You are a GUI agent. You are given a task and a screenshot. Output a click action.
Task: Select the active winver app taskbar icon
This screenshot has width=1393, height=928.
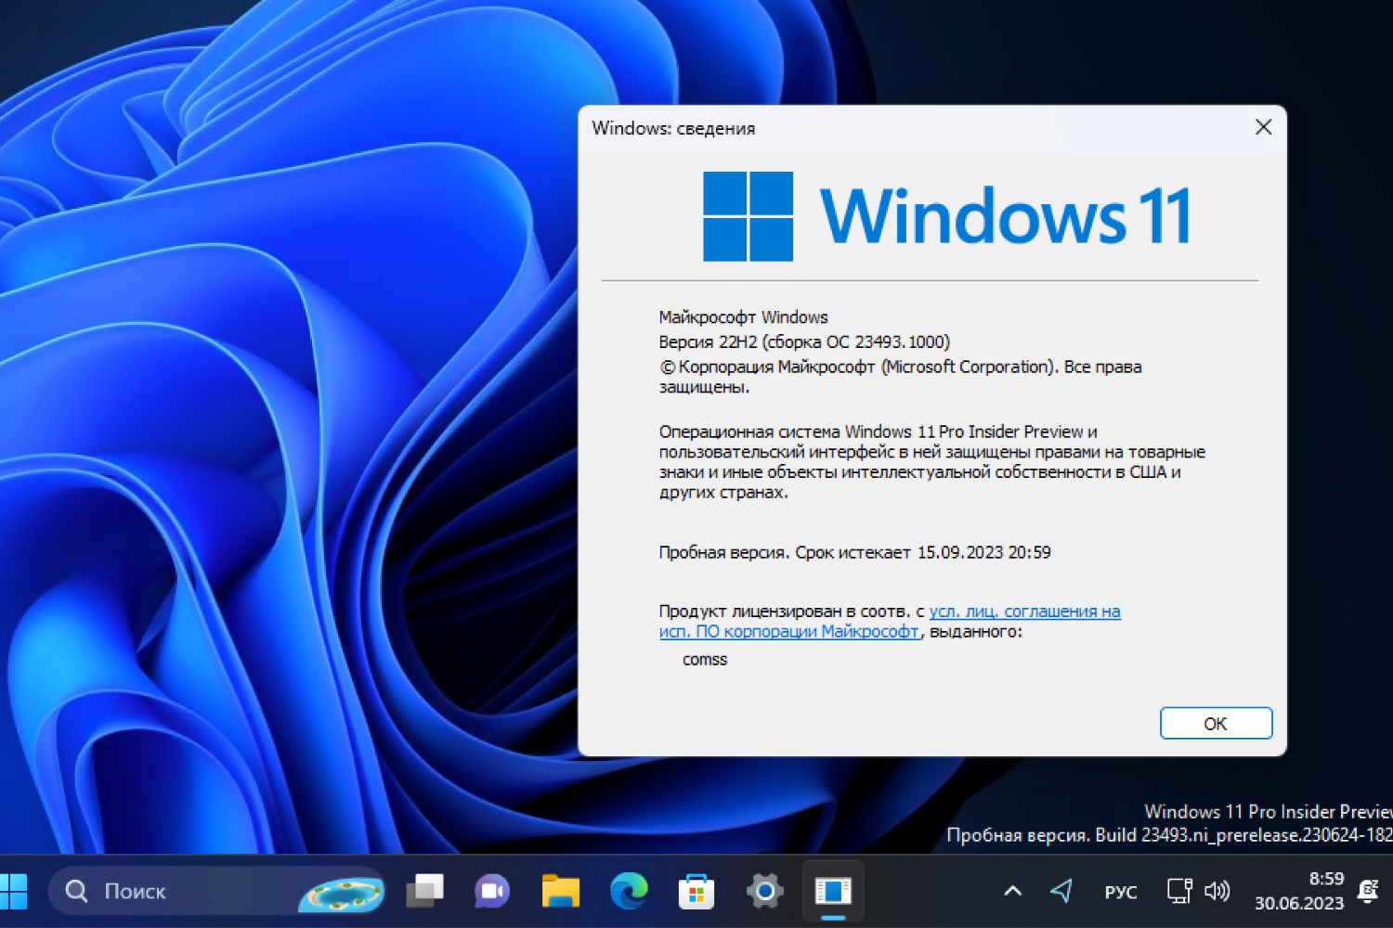832,889
